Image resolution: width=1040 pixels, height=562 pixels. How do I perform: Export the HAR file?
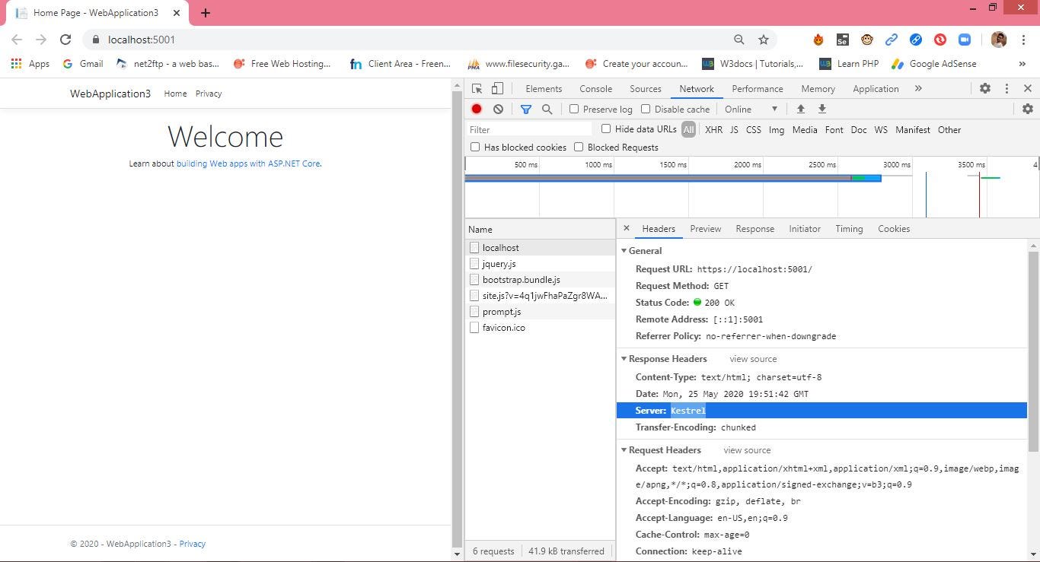pos(822,109)
